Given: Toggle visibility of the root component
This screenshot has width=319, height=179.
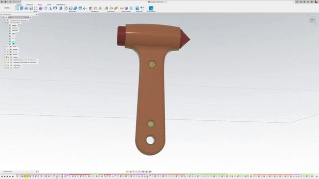Looking at the screenshot, I should (x=6, y=17).
